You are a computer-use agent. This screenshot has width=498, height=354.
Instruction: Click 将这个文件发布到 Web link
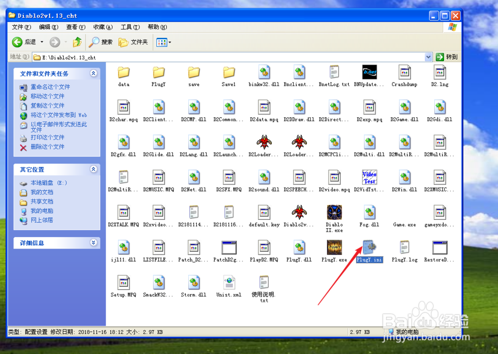58,115
